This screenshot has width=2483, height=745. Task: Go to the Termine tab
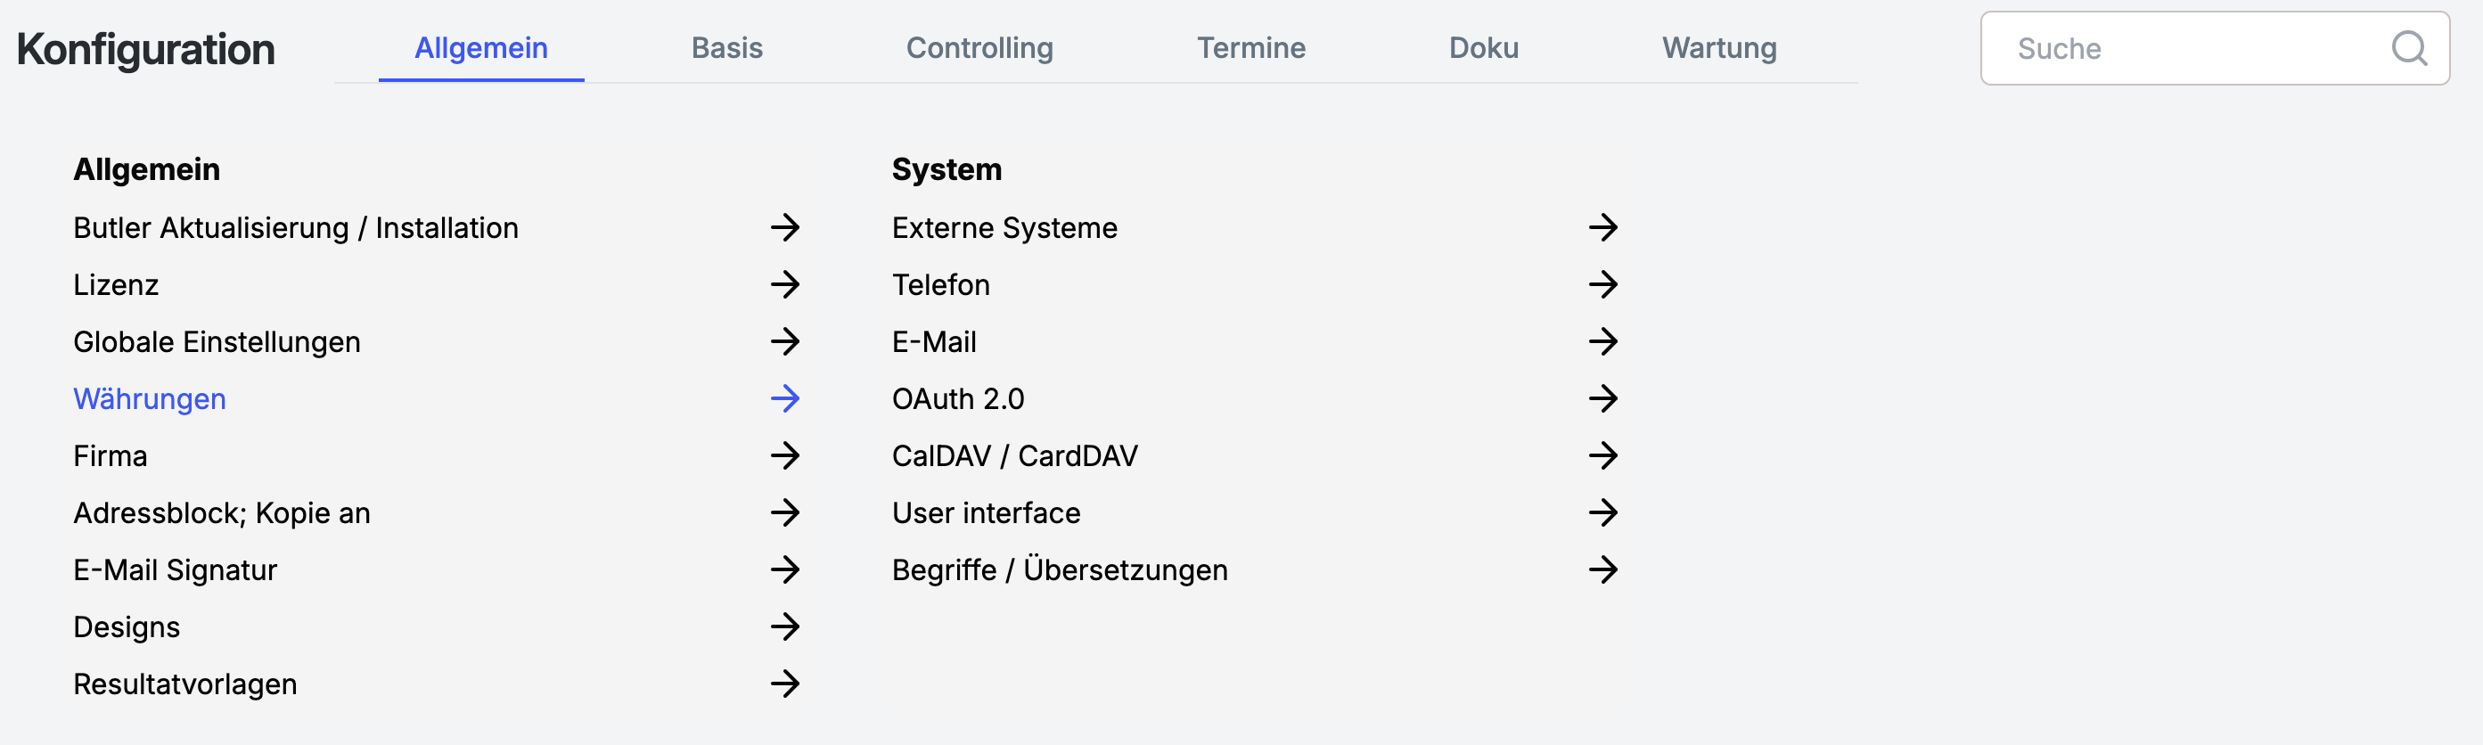coord(1250,48)
